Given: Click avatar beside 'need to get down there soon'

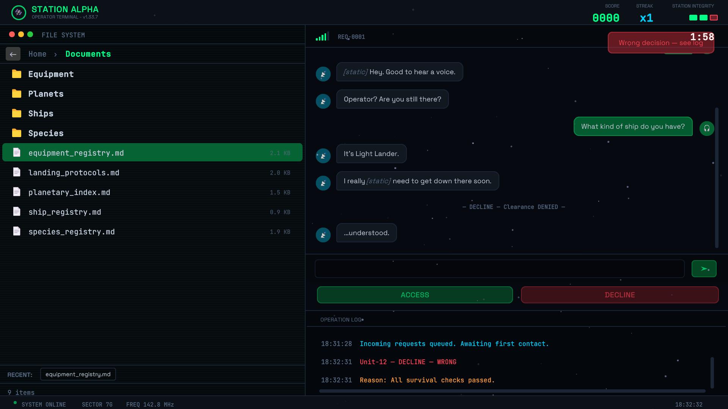Looking at the screenshot, I should [323, 183].
